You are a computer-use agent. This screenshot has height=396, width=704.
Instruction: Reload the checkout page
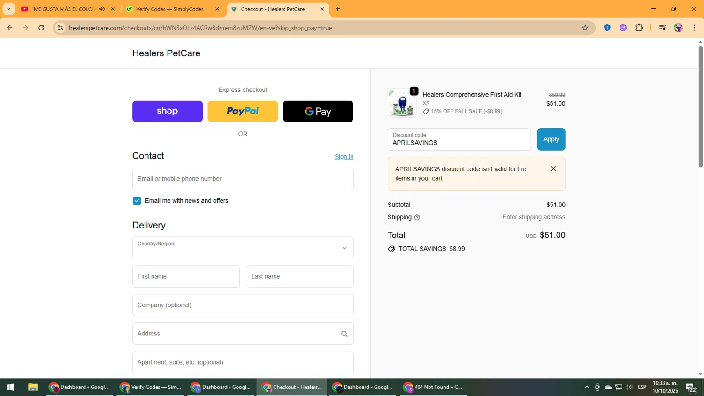(x=41, y=28)
